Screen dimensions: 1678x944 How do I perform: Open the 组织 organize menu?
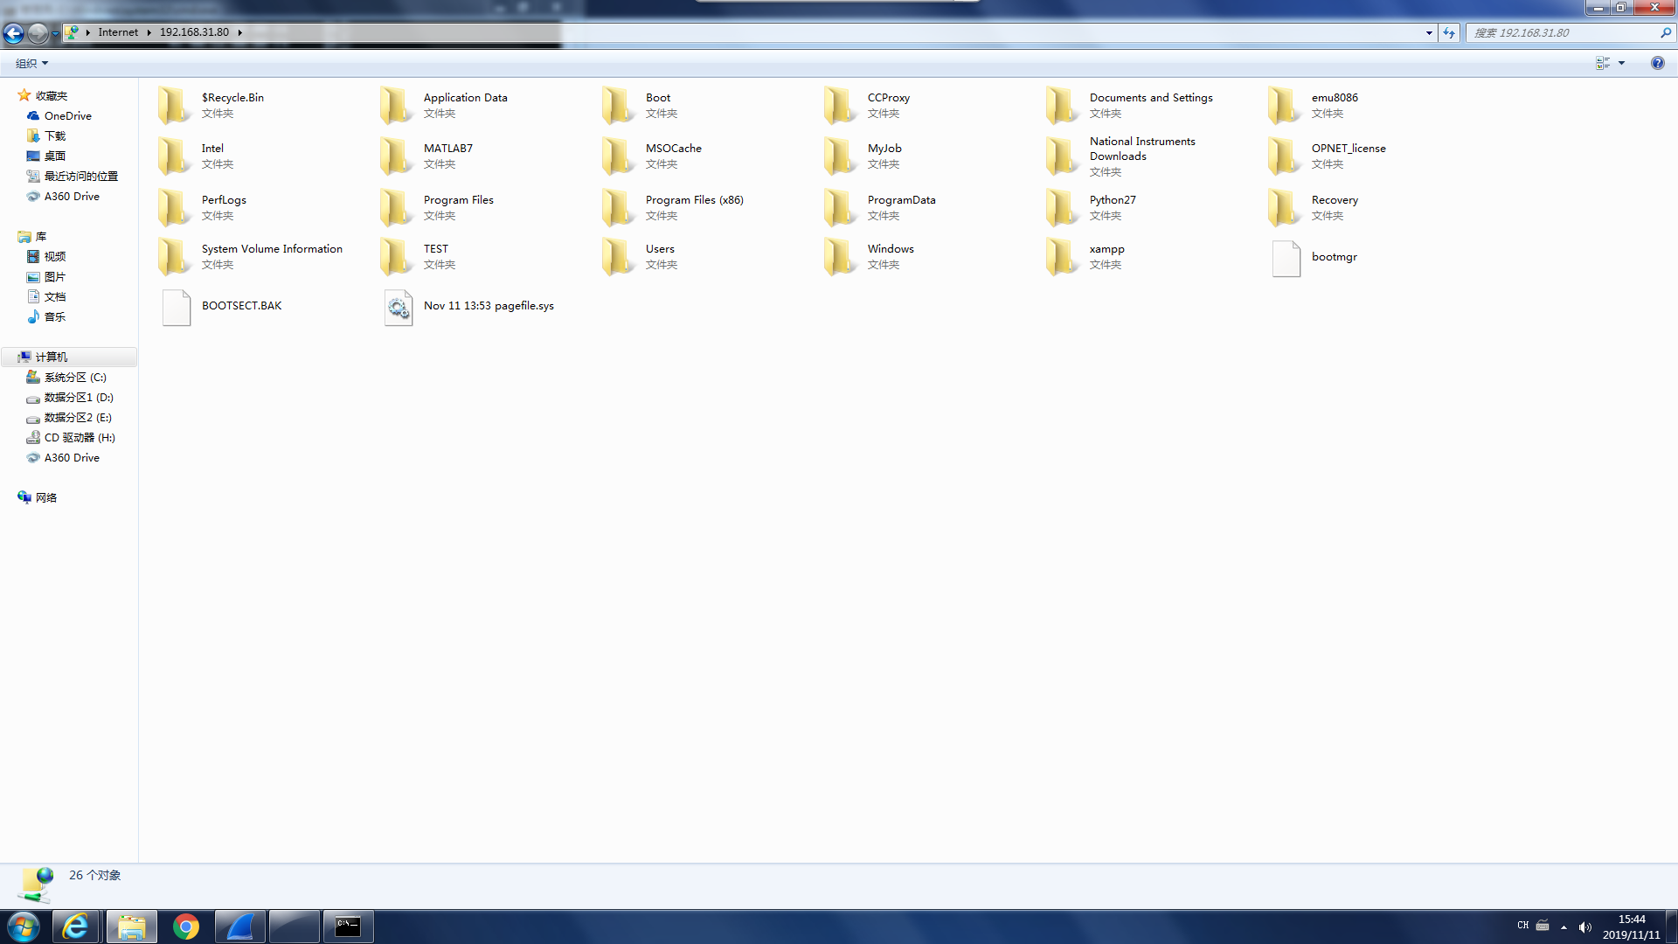[x=31, y=63]
